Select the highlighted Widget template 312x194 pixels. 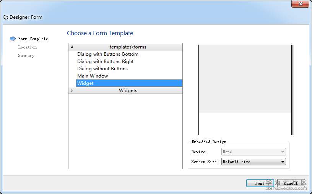click(85, 83)
